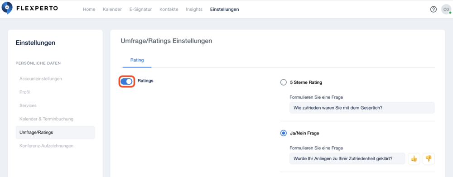Click the thumbs up icon button
The width and height of the screenshot is (453, 177).
pyautogui.click(x=414, y=158)
